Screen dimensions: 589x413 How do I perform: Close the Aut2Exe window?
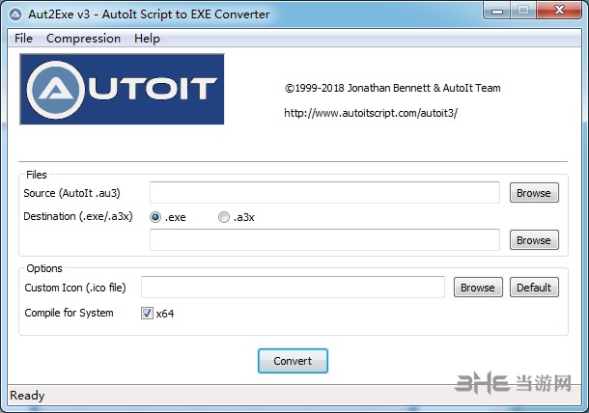coord(559,11)
